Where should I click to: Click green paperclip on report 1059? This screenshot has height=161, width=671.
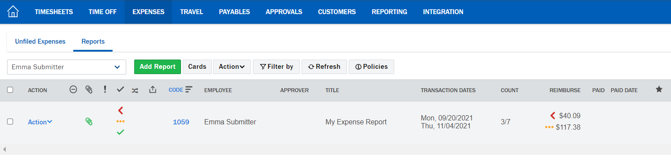tap(89, 122)
